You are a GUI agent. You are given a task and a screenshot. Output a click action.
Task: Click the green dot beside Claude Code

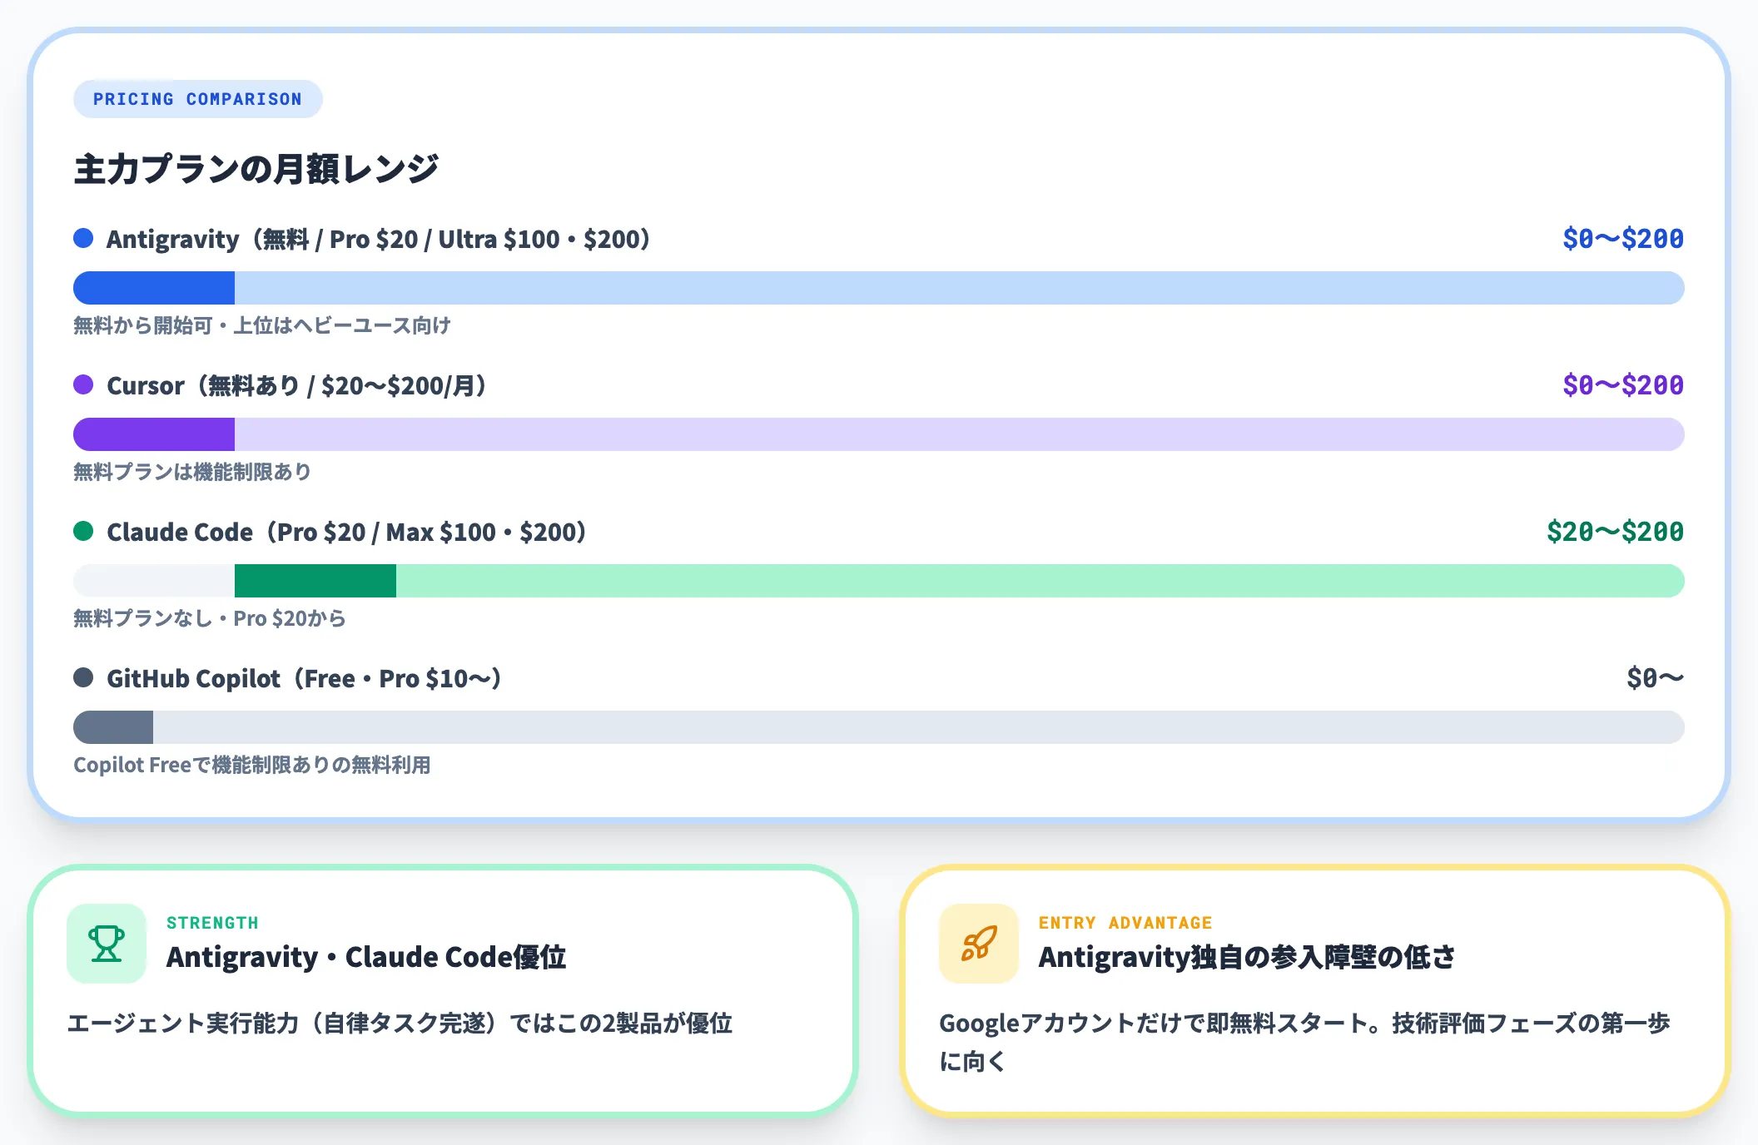83,531
